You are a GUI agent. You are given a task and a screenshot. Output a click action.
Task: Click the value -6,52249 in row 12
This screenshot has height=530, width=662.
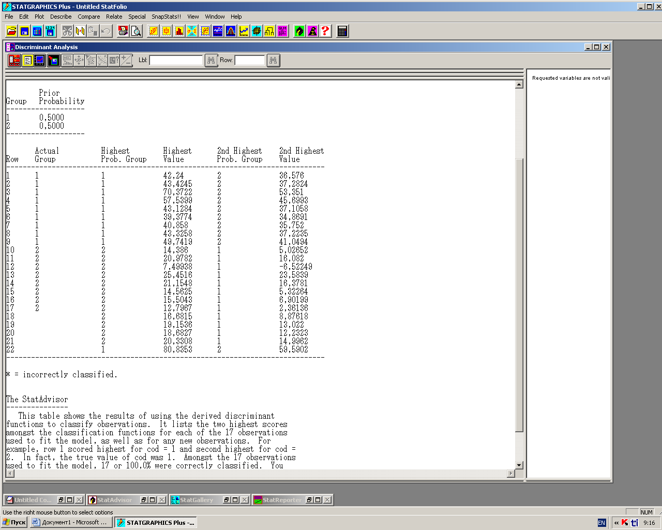296,267
